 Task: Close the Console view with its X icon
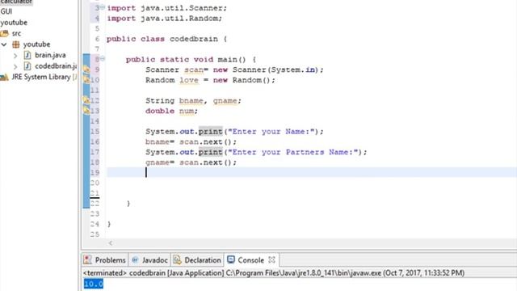click(271, 260)
